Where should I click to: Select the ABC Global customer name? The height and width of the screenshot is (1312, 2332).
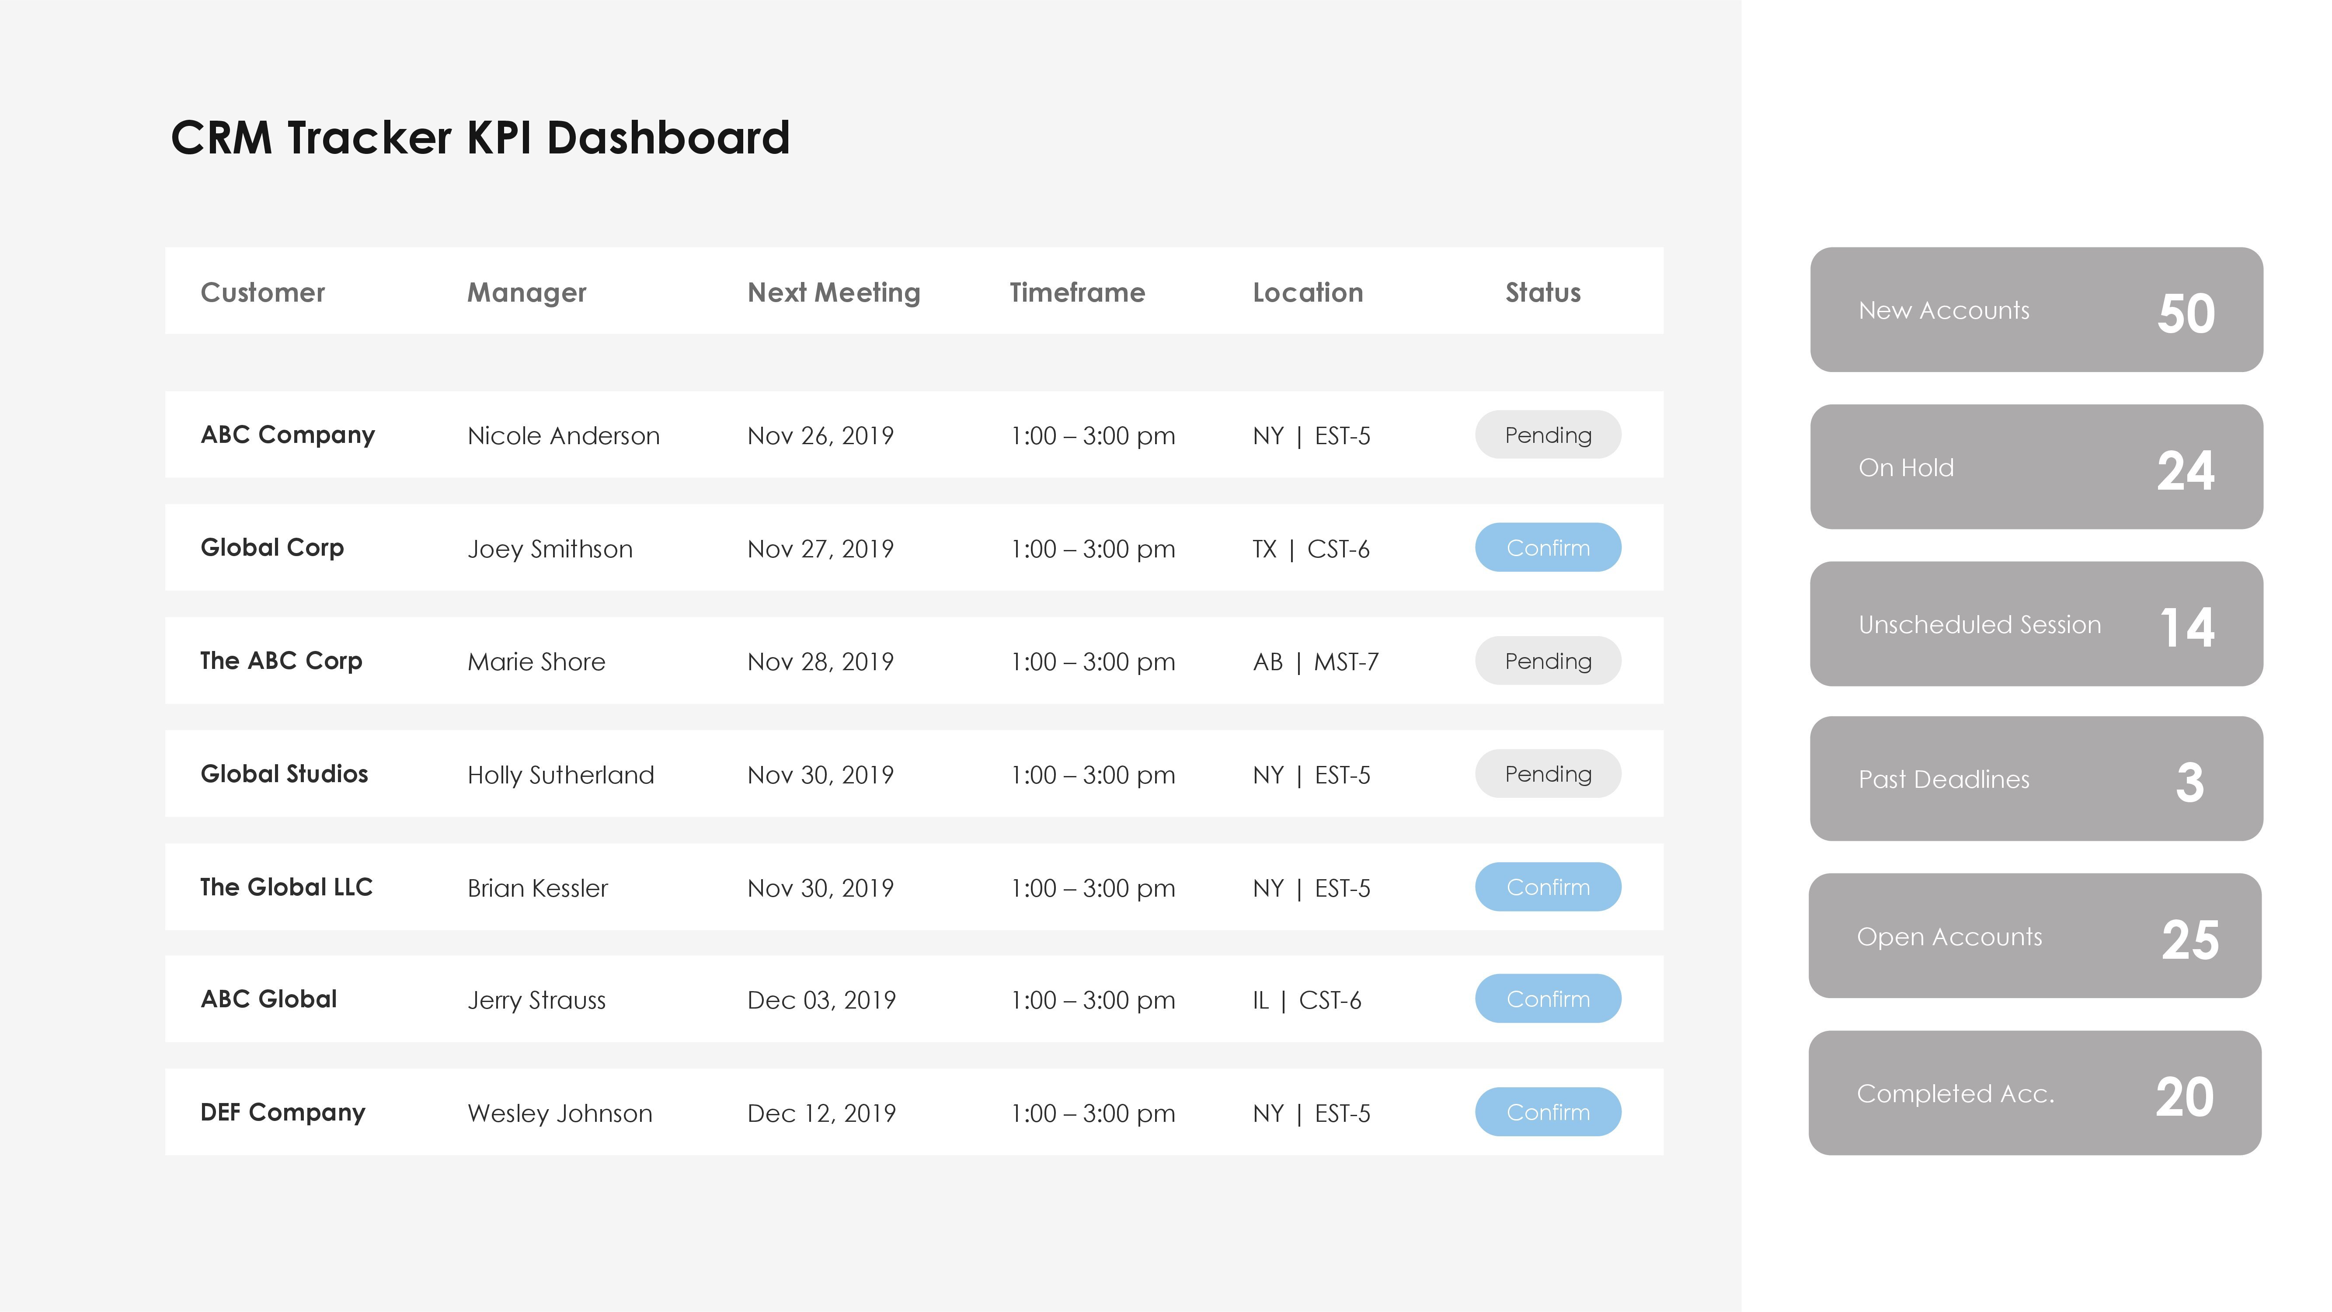(x=269, y=999)
